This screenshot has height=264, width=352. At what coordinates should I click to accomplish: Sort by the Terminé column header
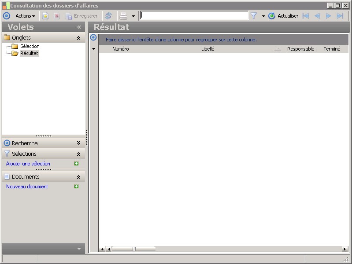[x=332, y=49]
